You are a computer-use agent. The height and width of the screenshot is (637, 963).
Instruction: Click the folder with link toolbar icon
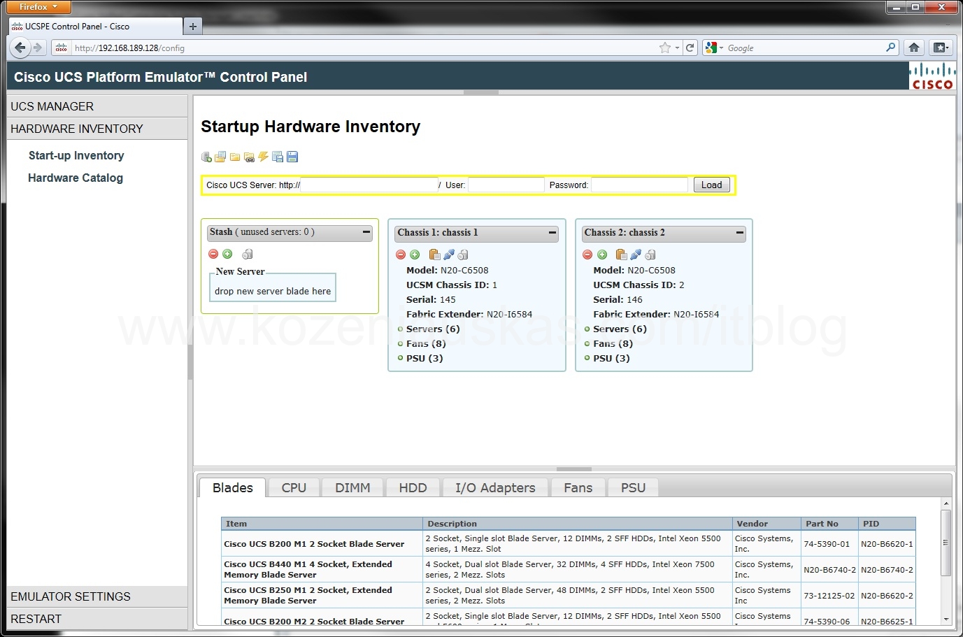point(249,157)
